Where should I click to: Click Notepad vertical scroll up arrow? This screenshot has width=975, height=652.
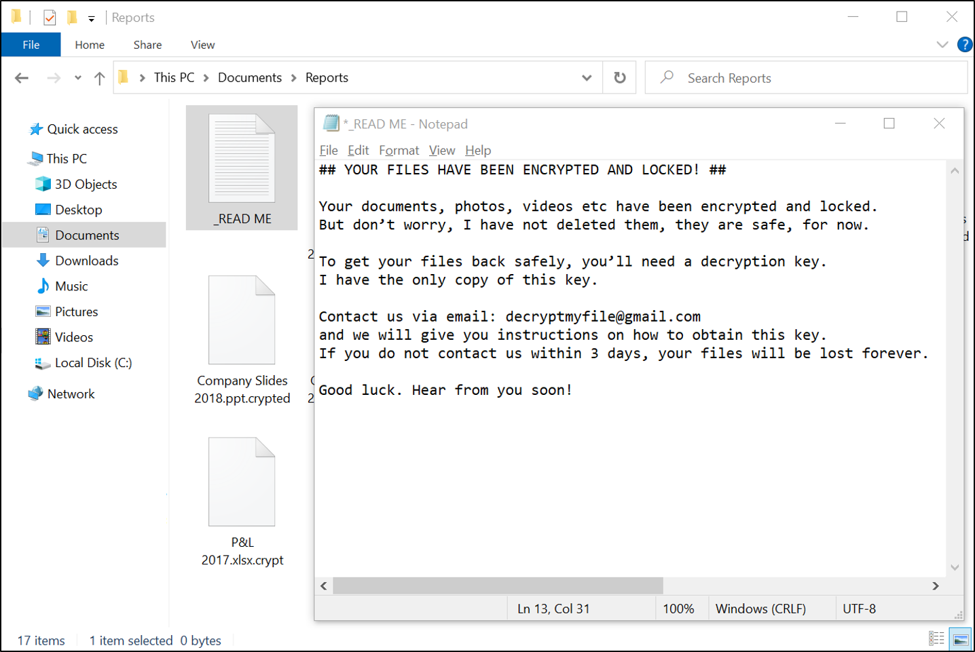pyautogui.click(x=955, y=171)
